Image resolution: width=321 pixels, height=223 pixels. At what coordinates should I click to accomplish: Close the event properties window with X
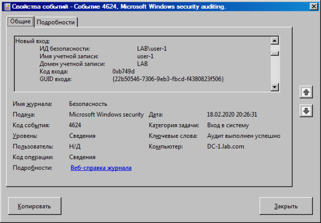coord(313,7)
